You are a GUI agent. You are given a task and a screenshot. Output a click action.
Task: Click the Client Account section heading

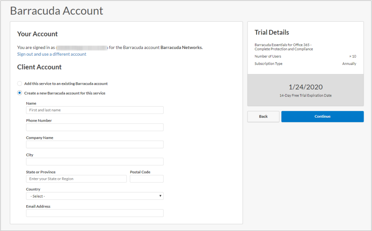[x=39, y=67]
